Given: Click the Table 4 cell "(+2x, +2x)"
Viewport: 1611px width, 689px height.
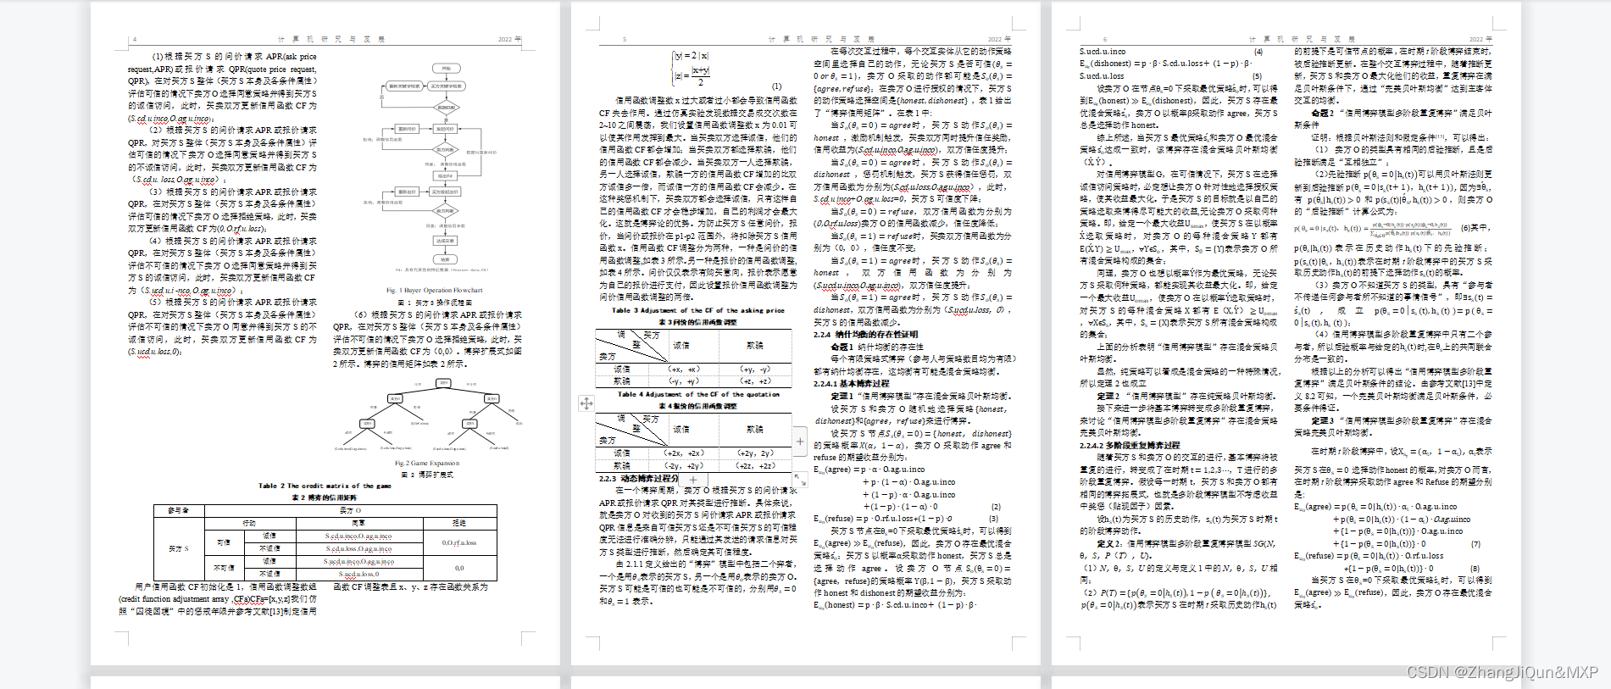Looking at the screenshot, I should [683, 453].
